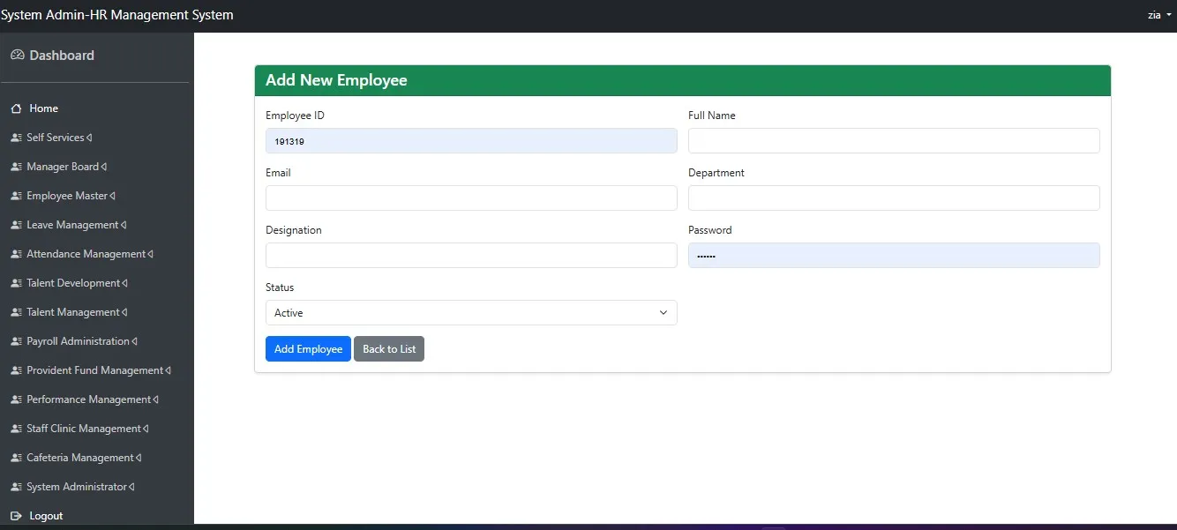The width and height of the screenshot is (1177, 530).
Task: Click the Payroll Administration people icon
Action: (16, 341)
